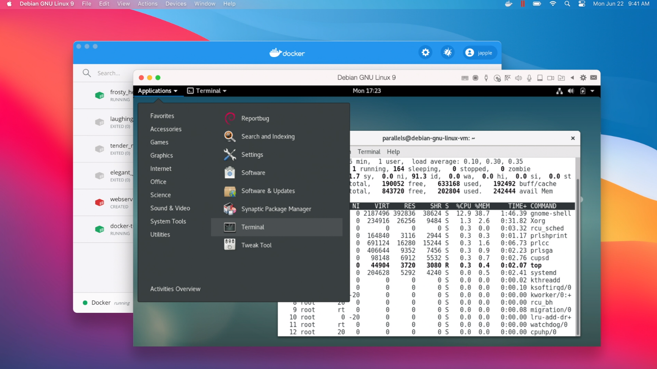657x369 pixels.
Task: Toggle VM sound speaker icon in Parallels toolbar
Action: [518, 78]
